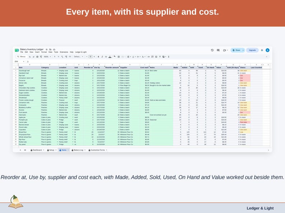Toggle bold formatting
This screenshot has width=285, height=213.
tap(98, 57)
